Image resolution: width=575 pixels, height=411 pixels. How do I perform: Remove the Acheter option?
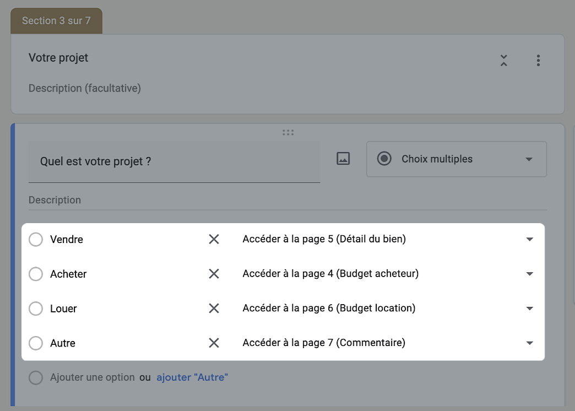point(214,274)
